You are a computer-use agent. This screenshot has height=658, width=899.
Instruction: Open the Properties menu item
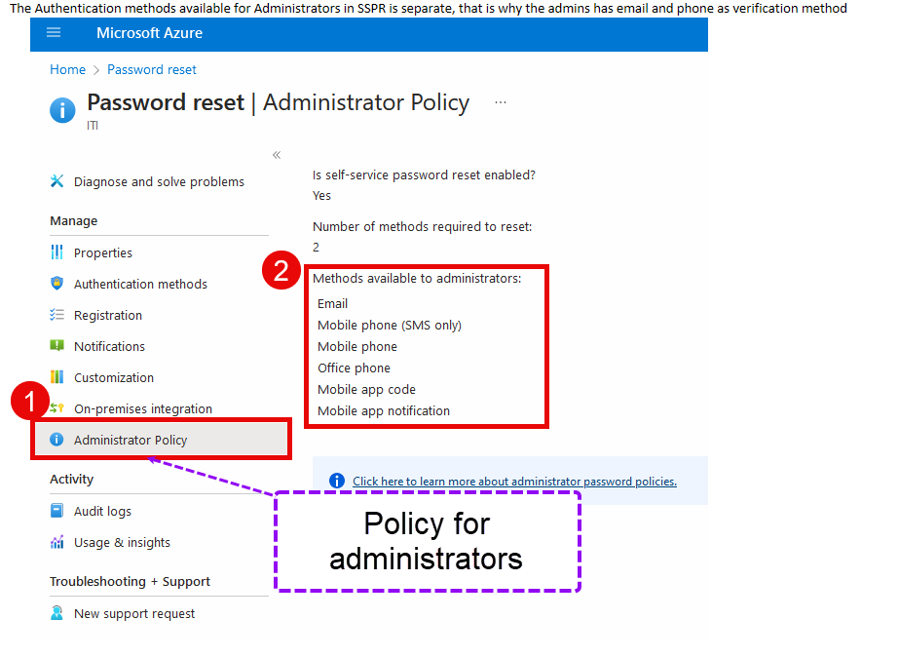click(102, 253)
